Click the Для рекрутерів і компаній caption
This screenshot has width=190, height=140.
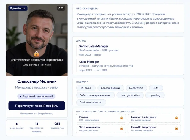(x=37, y=65)
